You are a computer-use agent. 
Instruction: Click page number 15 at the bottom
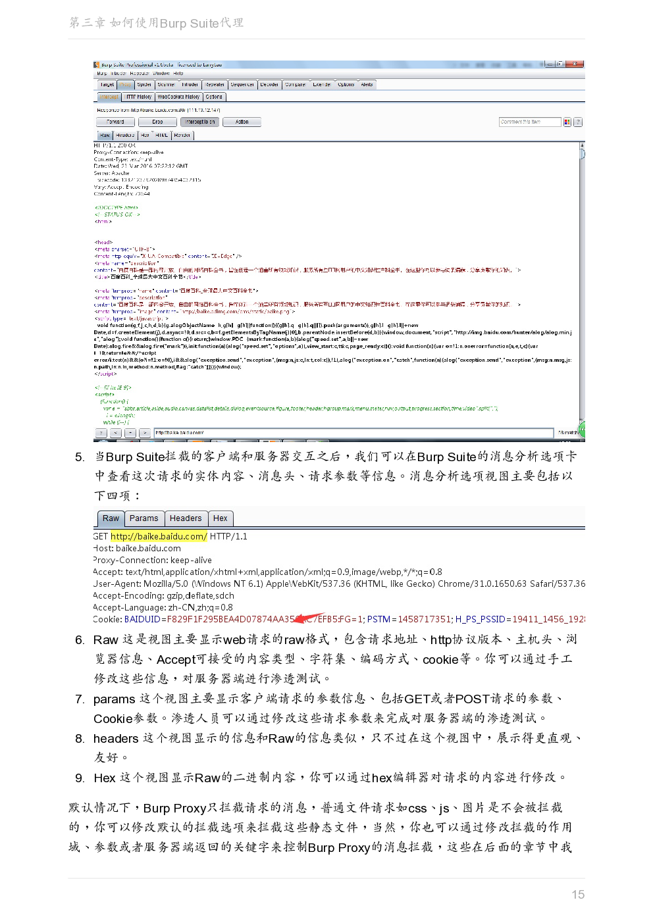point(578,895)
